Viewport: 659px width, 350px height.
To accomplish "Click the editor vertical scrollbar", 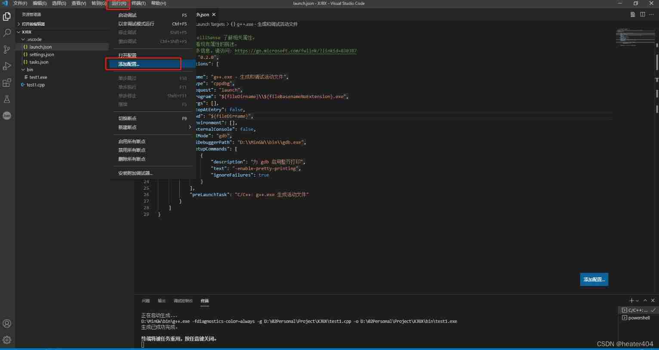I will point(657,62).
